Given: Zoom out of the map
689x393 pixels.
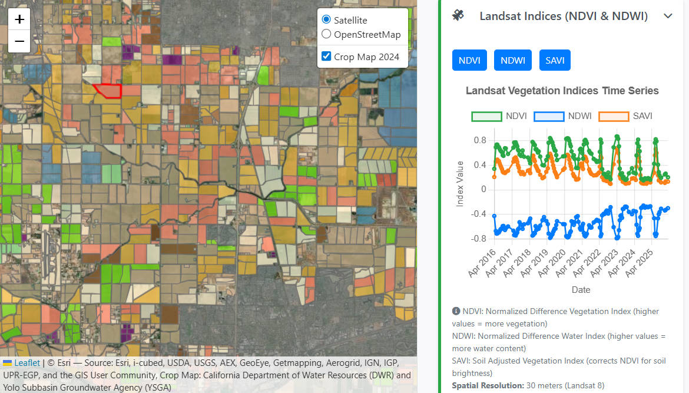Looking at the screenshot, I should tap(19, 41).
